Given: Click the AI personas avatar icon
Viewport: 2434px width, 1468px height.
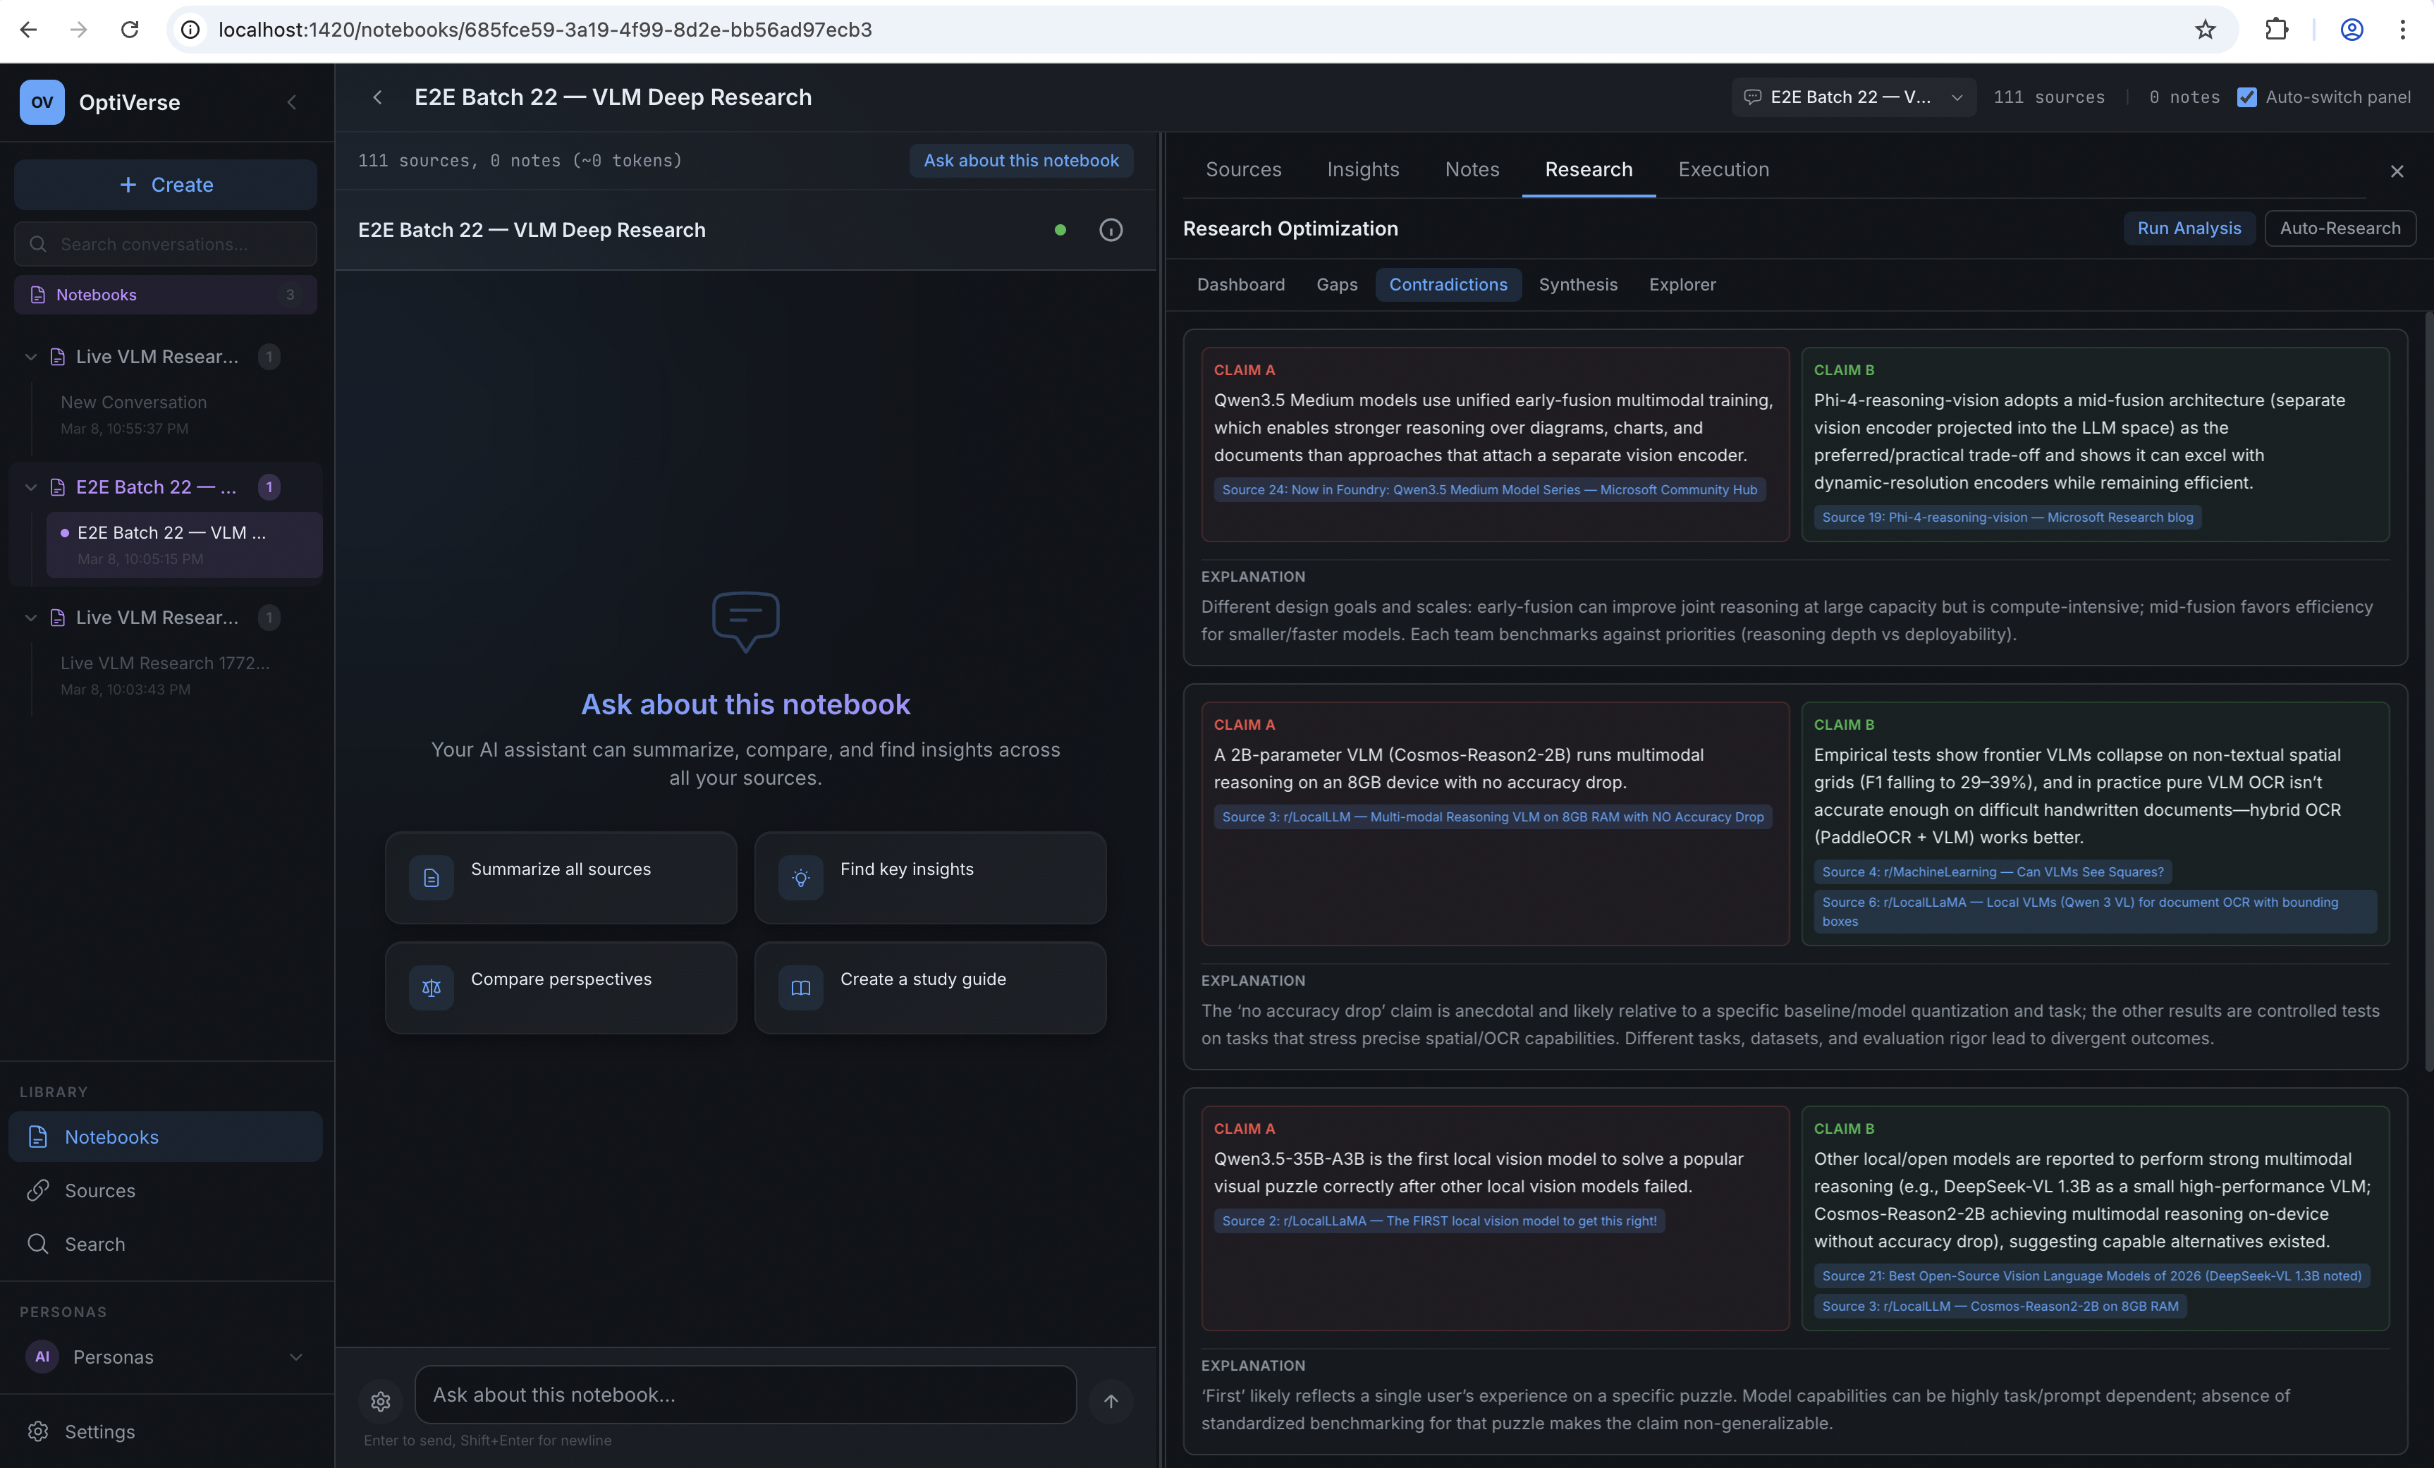Looking at the screenshot, I should click(x=42, y=1357).
